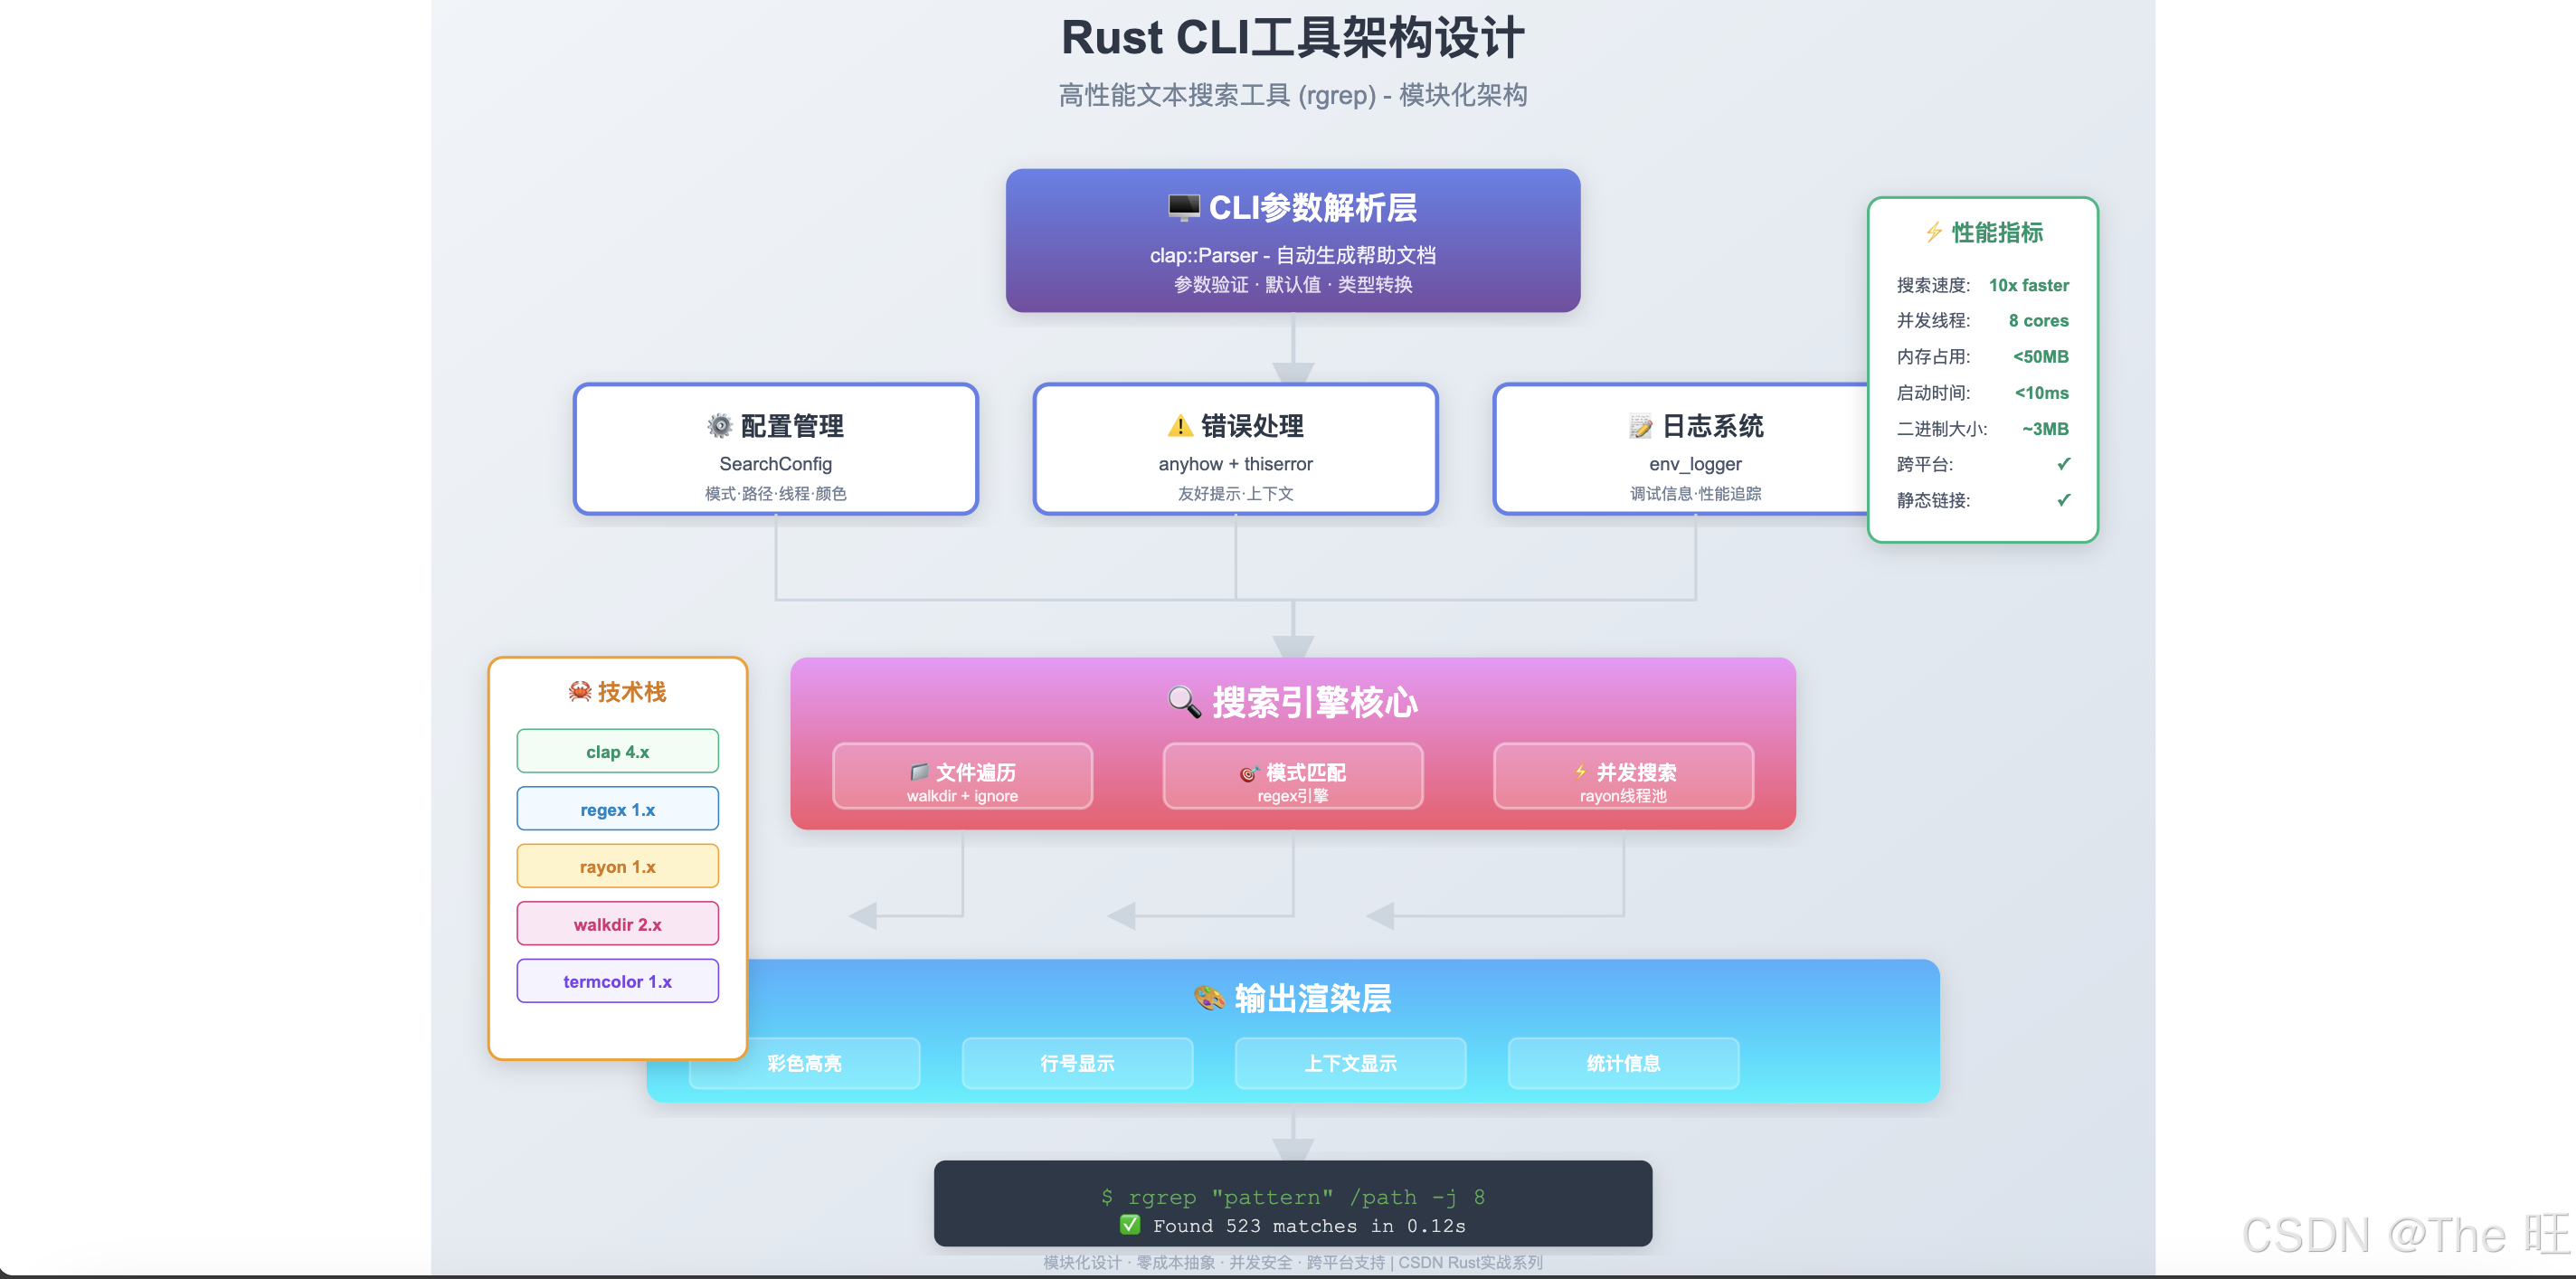Click the yellow rayon 1.x swatch

pyautogui.click(x=617, y=866)
